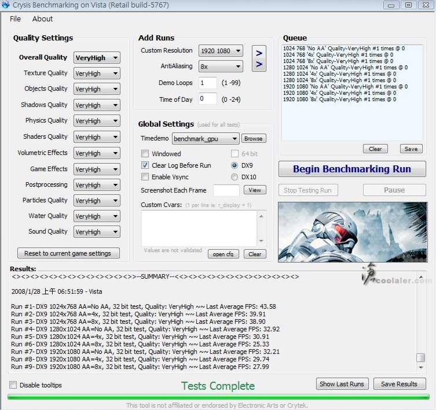Open the File menu
436x410 pixels.
15,19
